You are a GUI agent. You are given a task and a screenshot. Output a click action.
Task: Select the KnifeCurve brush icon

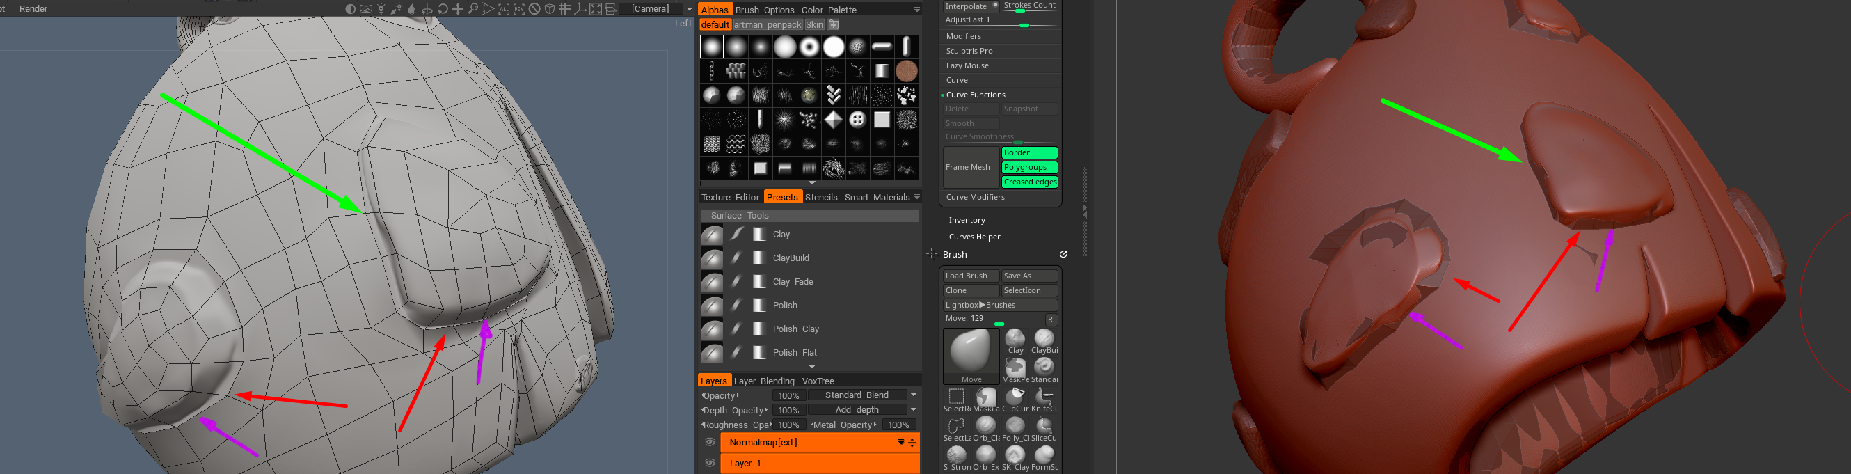1044,400
